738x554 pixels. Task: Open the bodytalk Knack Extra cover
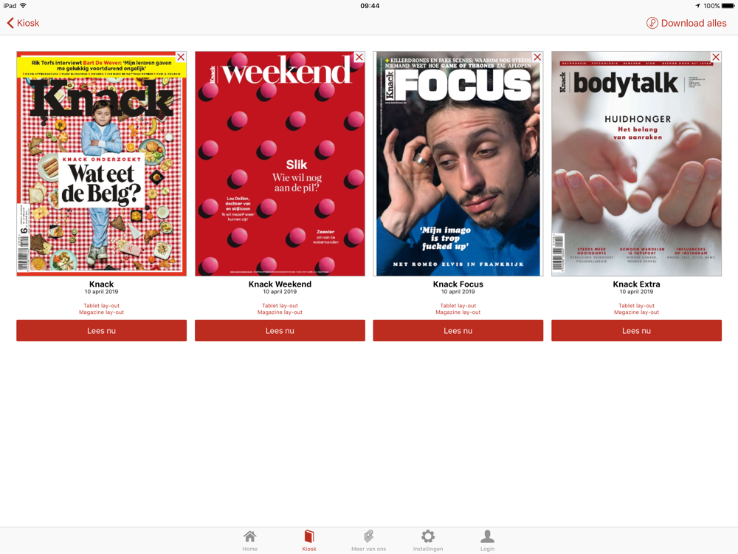[636, 163]
